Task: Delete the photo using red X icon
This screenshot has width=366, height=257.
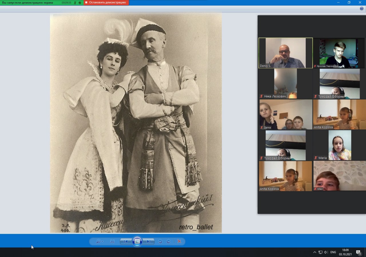Action: click(179, 241)
